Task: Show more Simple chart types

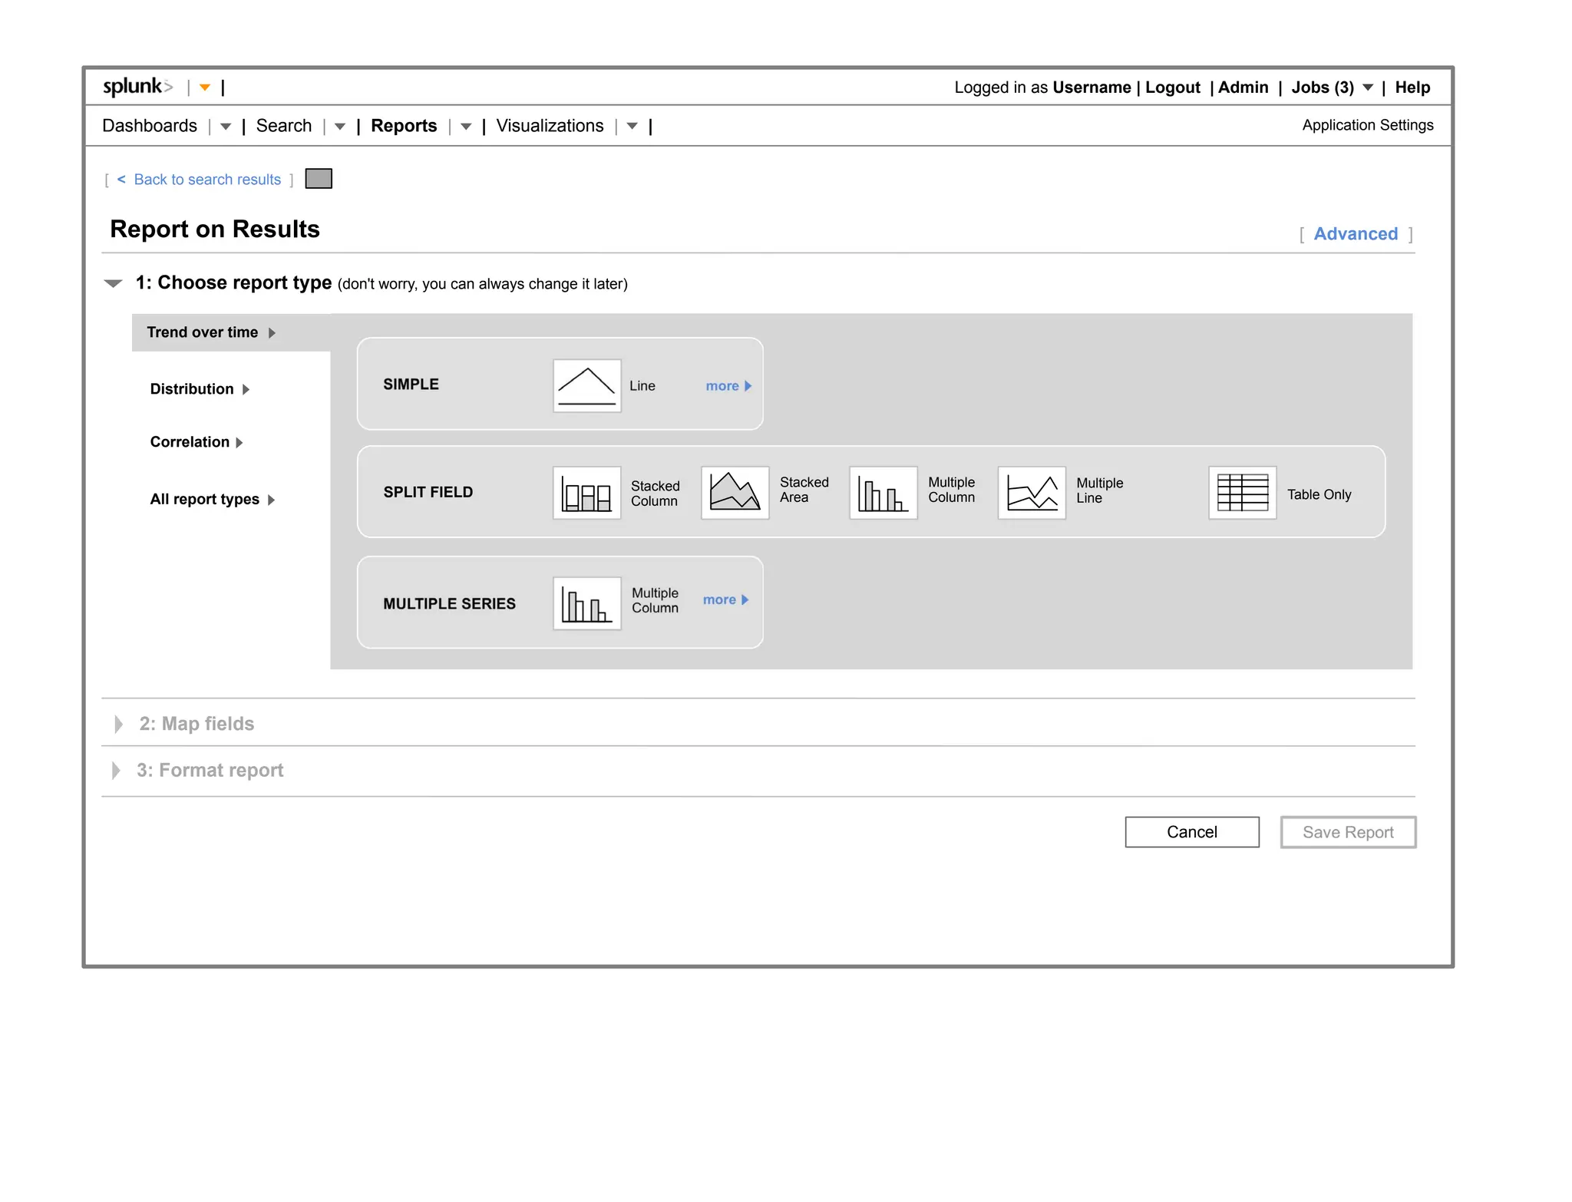Action: (728, 386)
